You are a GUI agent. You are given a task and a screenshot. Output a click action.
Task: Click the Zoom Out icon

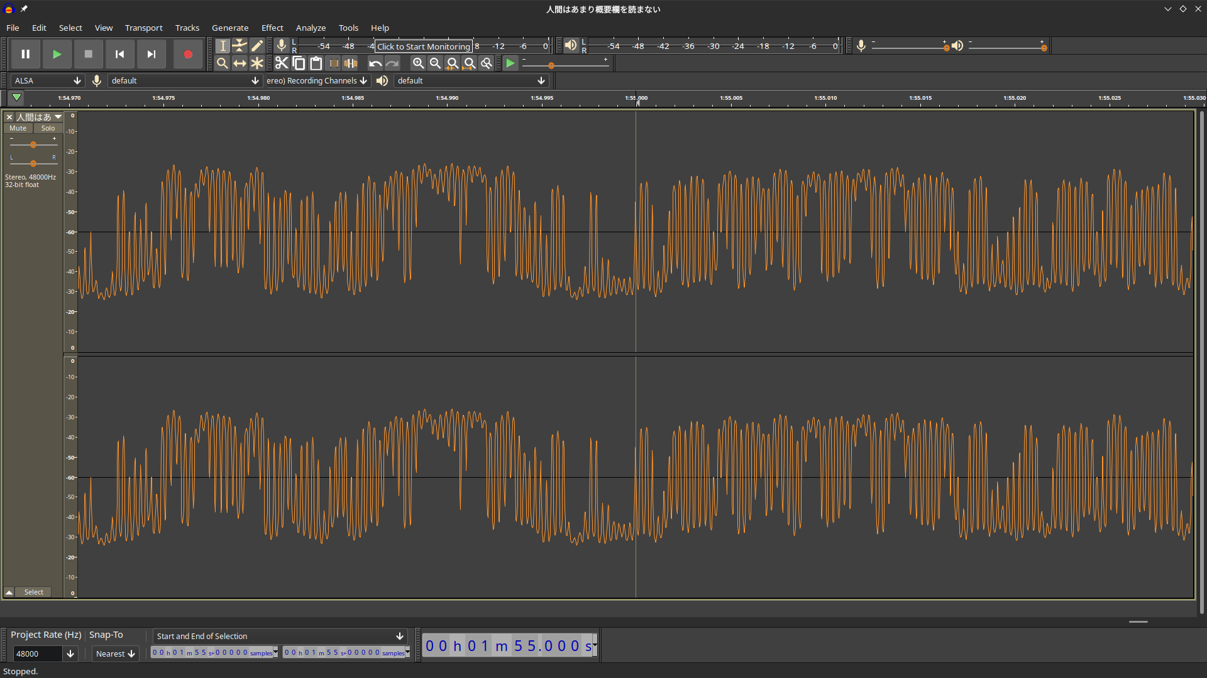[435, 63]
